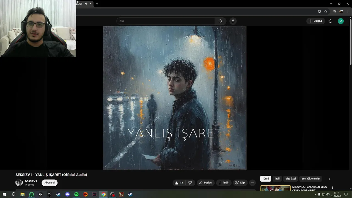The image size is (352, 198).
Task: Click the page vertical scrollbar
Action: click(x=350, y=42)
